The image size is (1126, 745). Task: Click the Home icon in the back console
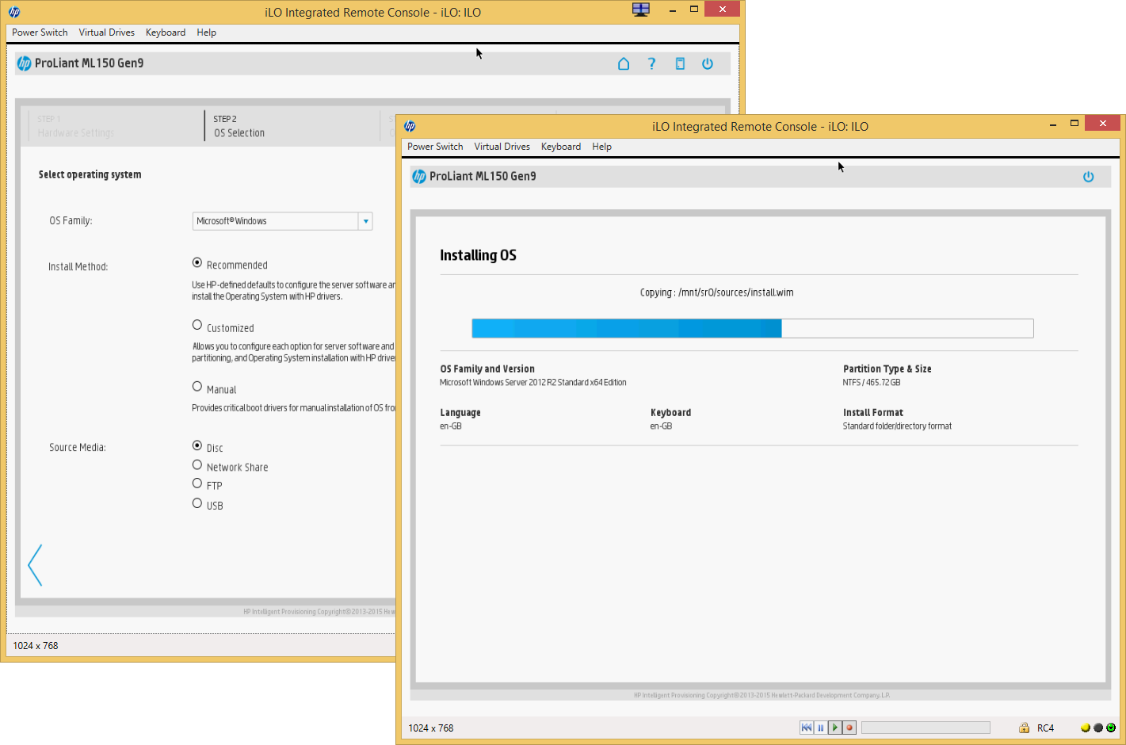pos(624,63)
